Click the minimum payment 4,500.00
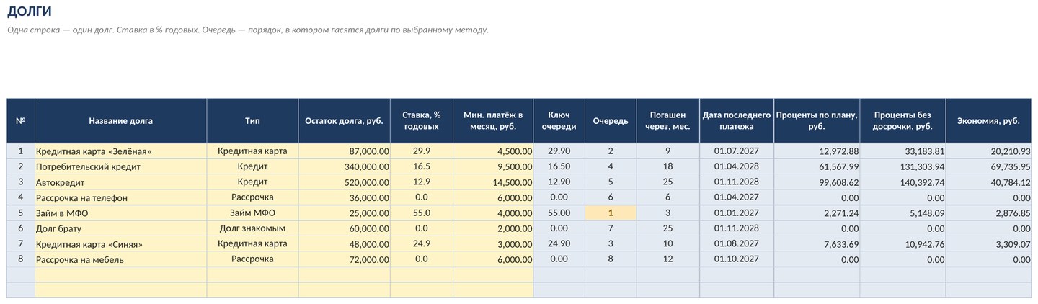Viewport: 1038px width, 304px height. (x=494, y=151)
